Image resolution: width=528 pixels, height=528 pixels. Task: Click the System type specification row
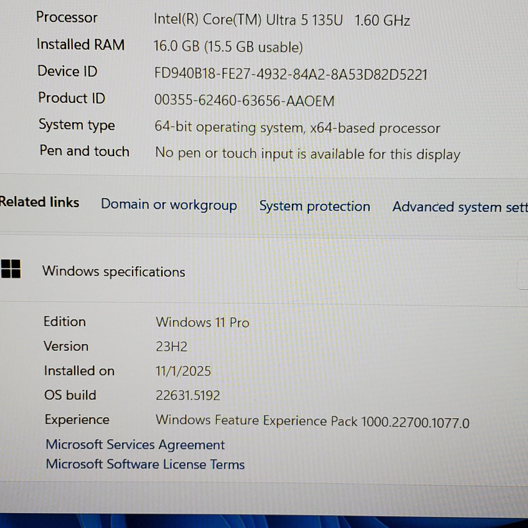pos(146,126)
